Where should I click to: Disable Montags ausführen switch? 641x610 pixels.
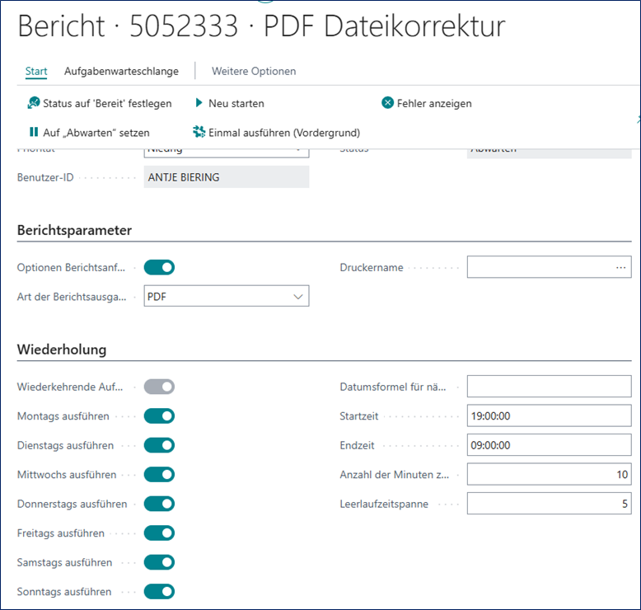pos(159,416)
